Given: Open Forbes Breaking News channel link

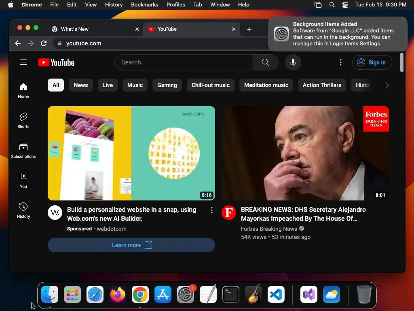Looking at the screenshot, I should 269,229.
